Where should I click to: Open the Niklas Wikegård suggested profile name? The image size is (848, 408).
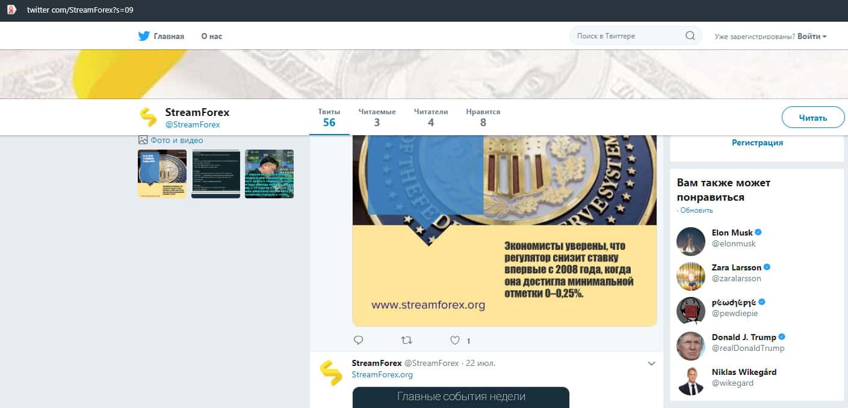pos(744,372)
